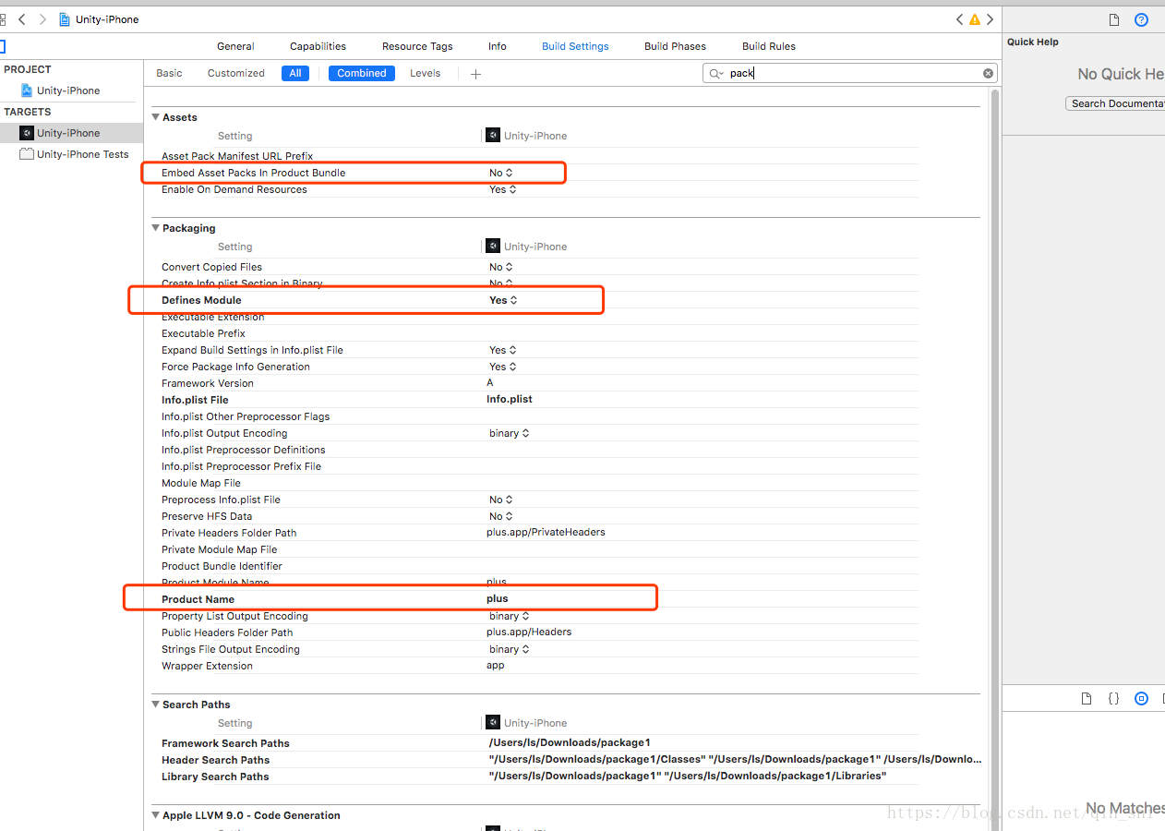Open the Capabilities tab

[318, 46]
